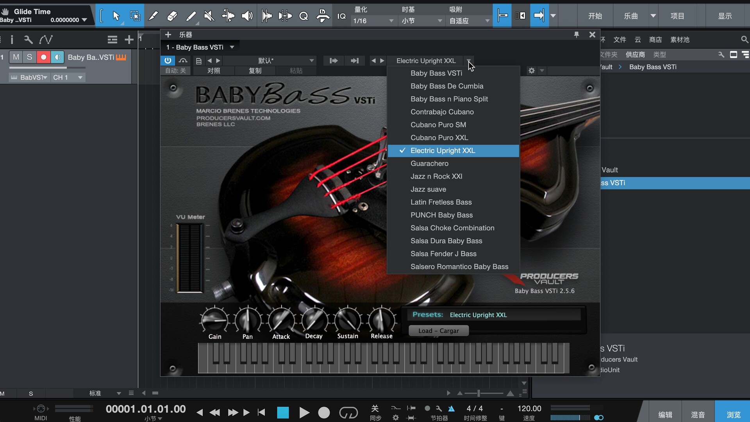The image size is (750, 422).
Task: Choose Salsa Fender J Bass preset
Action: pos(443,254)
